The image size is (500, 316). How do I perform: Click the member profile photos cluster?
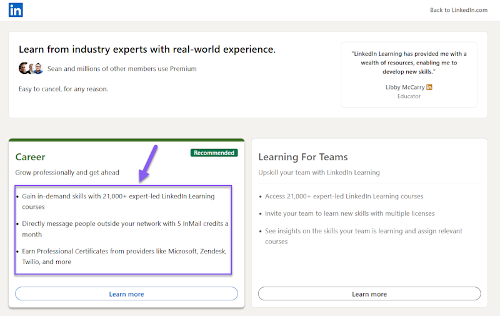pos(31,68)
